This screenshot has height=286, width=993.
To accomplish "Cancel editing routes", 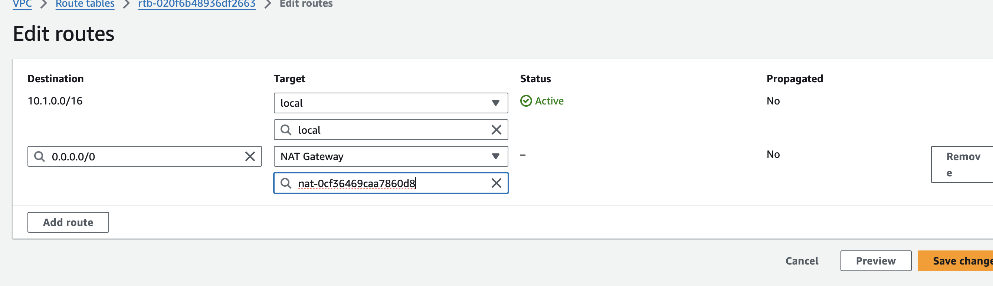I will 802,260.
